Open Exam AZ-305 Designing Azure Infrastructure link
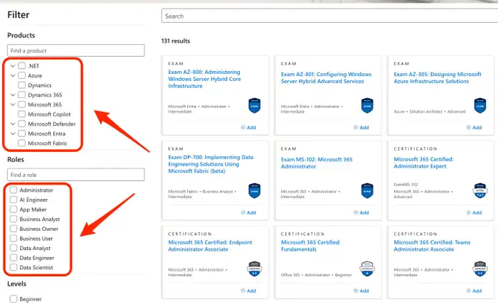The width and height of the screenshot is (498, 304). [x=438, y=77]
